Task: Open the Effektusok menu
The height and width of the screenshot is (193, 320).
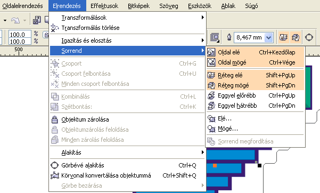Action: [104, 6]
